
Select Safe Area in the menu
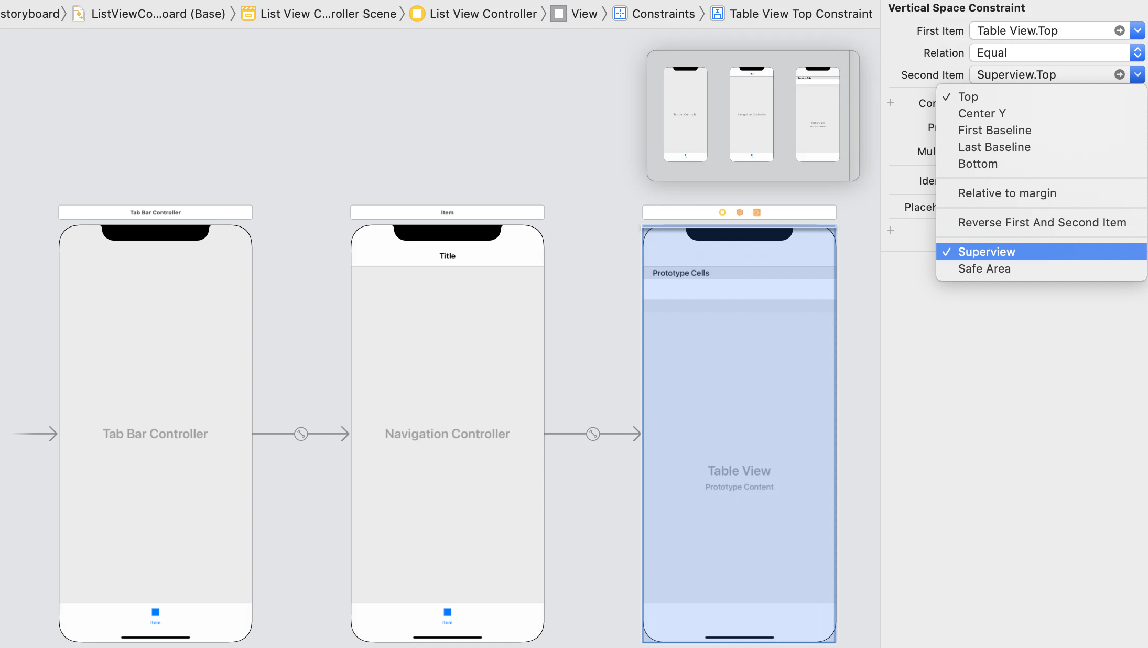coord(984,268)
